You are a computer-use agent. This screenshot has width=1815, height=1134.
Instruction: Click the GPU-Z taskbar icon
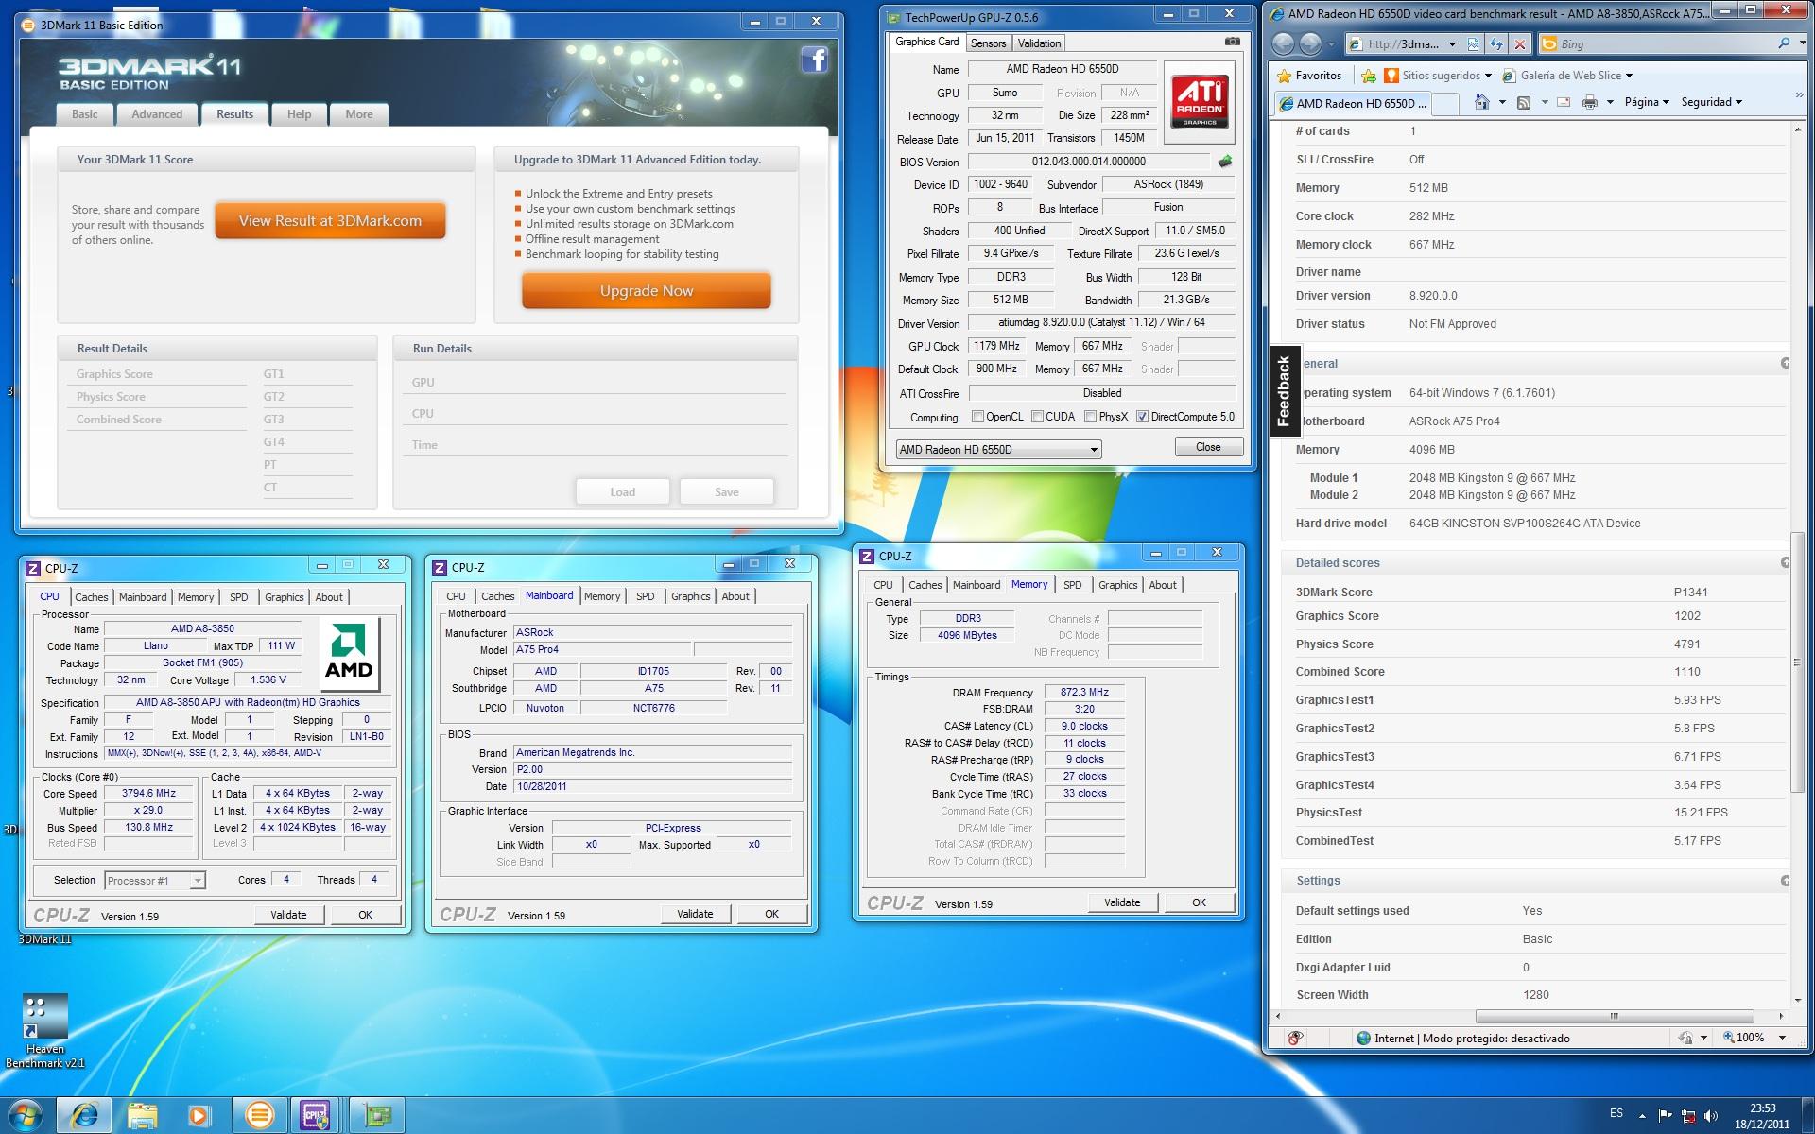tap(378, 1115)
